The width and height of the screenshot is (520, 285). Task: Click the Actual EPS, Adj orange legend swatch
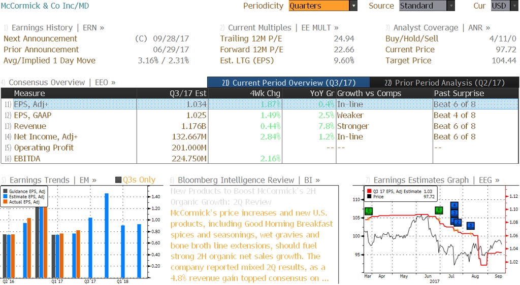[5, 202]
